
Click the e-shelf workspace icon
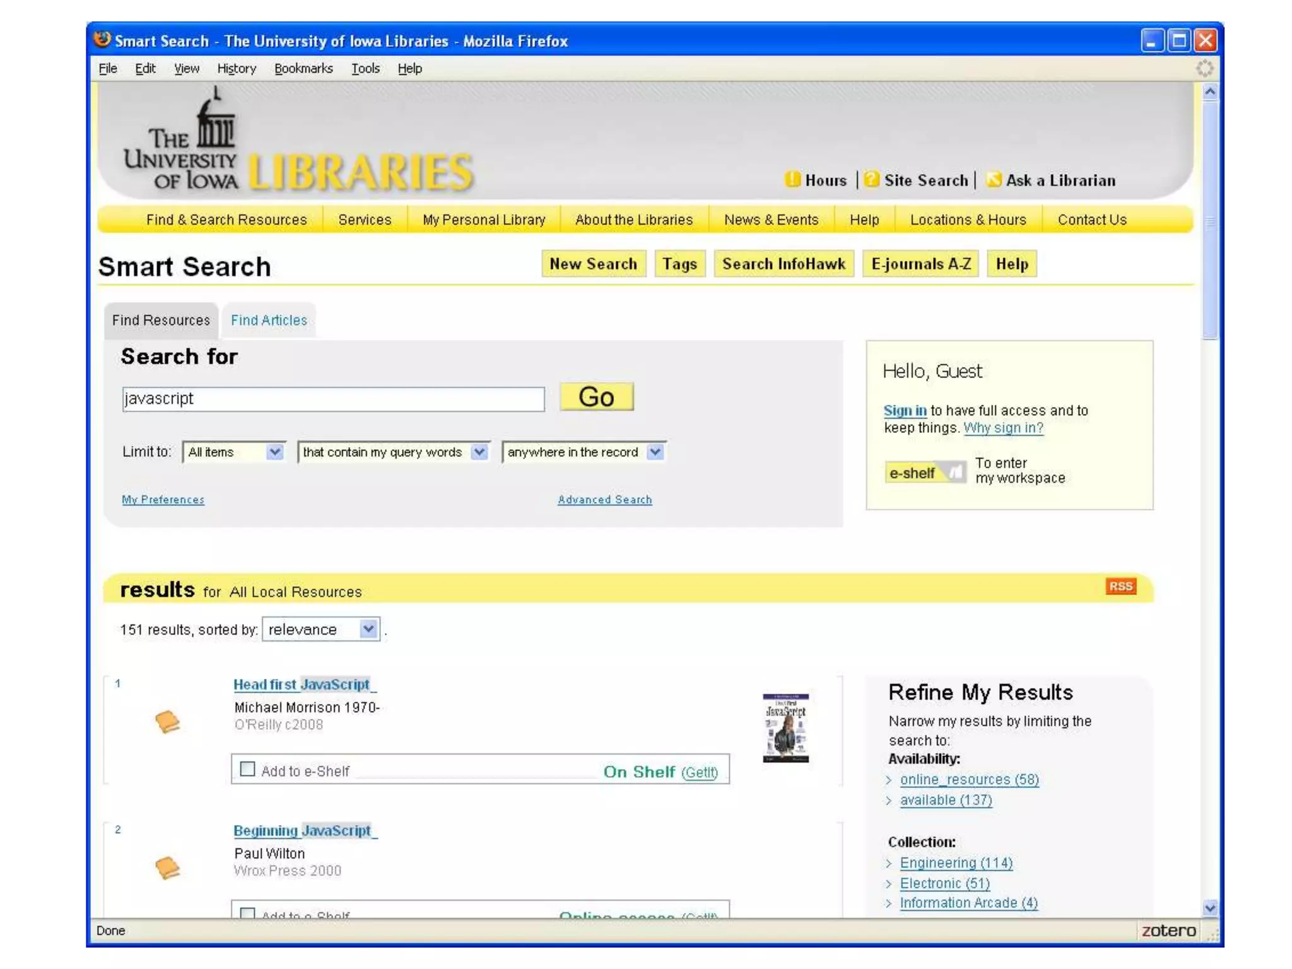coord(925,473)
